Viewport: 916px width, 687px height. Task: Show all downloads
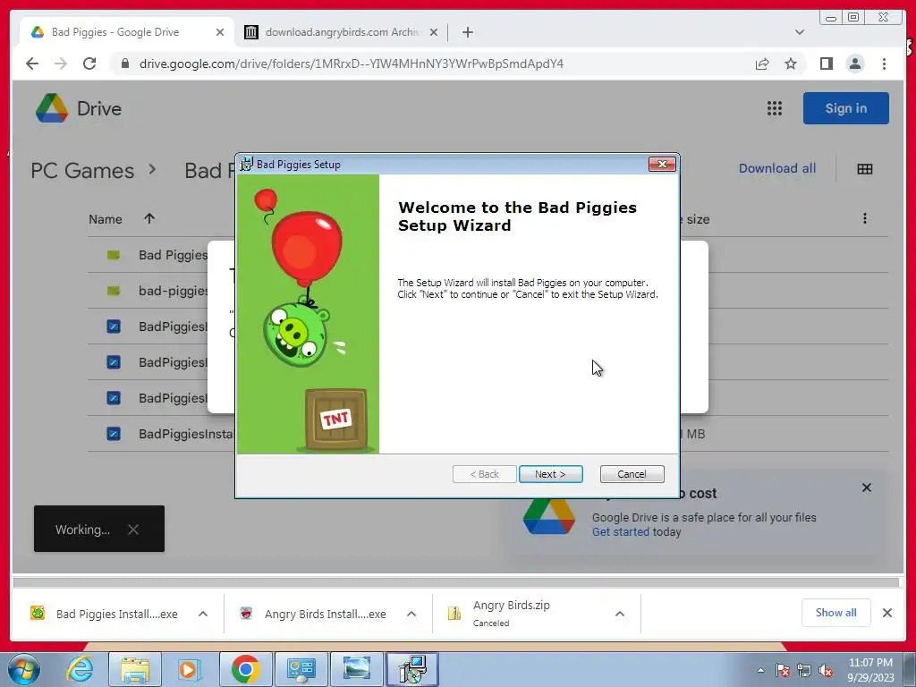click(836, 612)
